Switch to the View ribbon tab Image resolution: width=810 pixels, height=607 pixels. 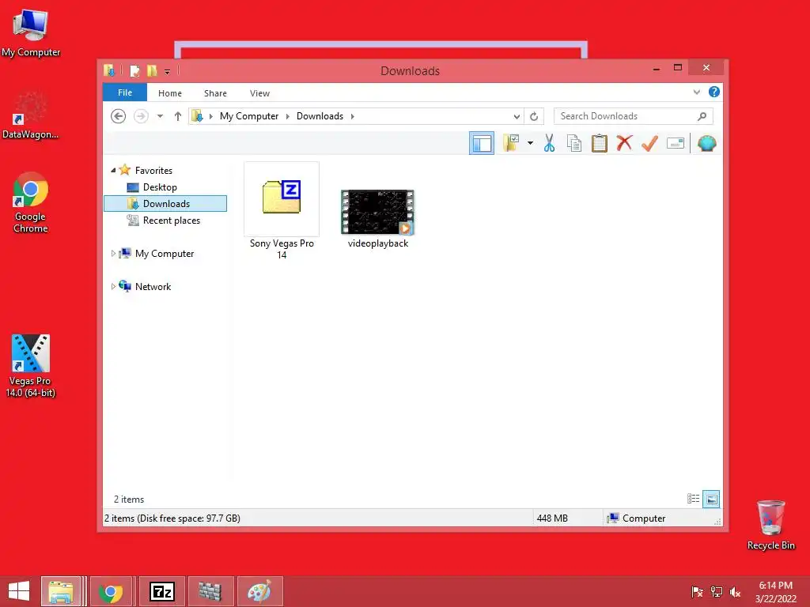259,93
